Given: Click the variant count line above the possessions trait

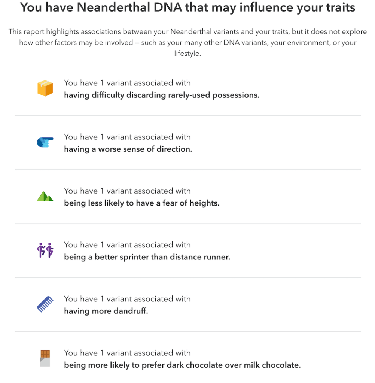Looking at the screenshot, I should click(x=127, y=83).
